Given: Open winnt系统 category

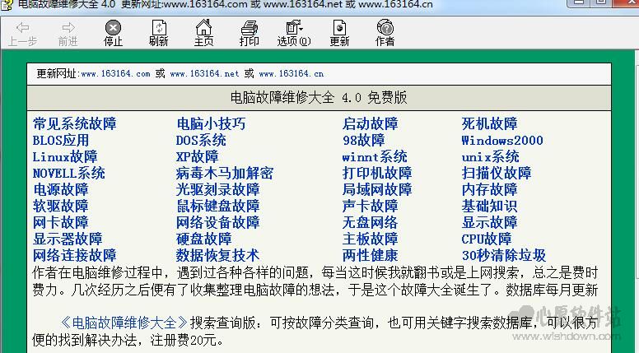Looking at the screenshot, I should pos(375,157).
